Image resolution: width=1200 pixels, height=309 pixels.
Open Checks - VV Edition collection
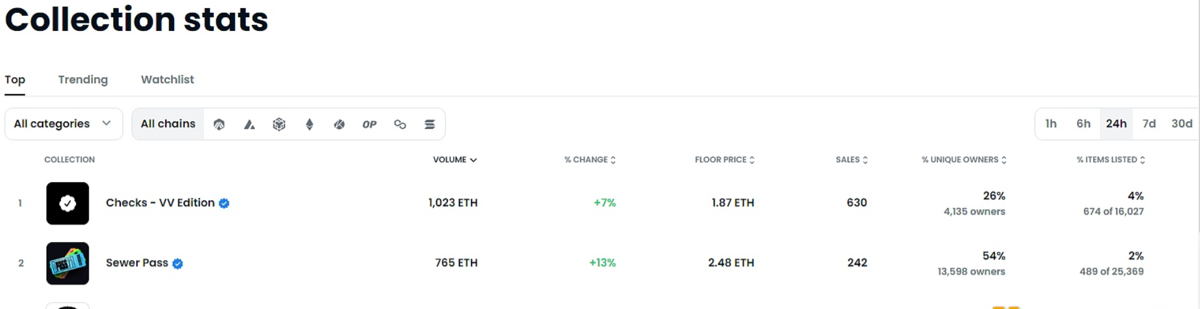pos(160,203)
